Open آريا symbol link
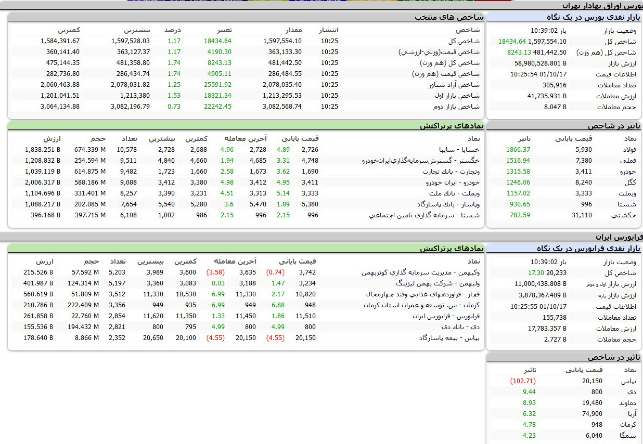This screenshot has height=444, width=643. click(631, 413)
